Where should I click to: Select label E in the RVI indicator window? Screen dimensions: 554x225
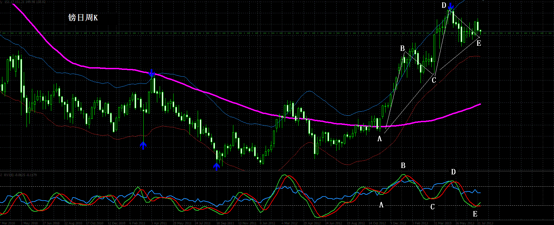tap(475, 214)
